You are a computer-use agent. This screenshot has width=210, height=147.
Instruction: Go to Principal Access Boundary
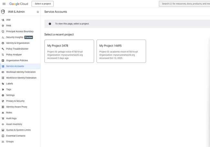pyautogui.click(x=20, y=31)
